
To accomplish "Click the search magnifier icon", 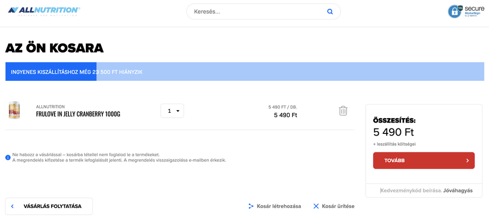I will (x=330, y=11).
